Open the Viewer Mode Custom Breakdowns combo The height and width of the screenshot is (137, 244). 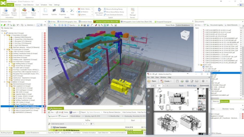(x=184, y=25)
